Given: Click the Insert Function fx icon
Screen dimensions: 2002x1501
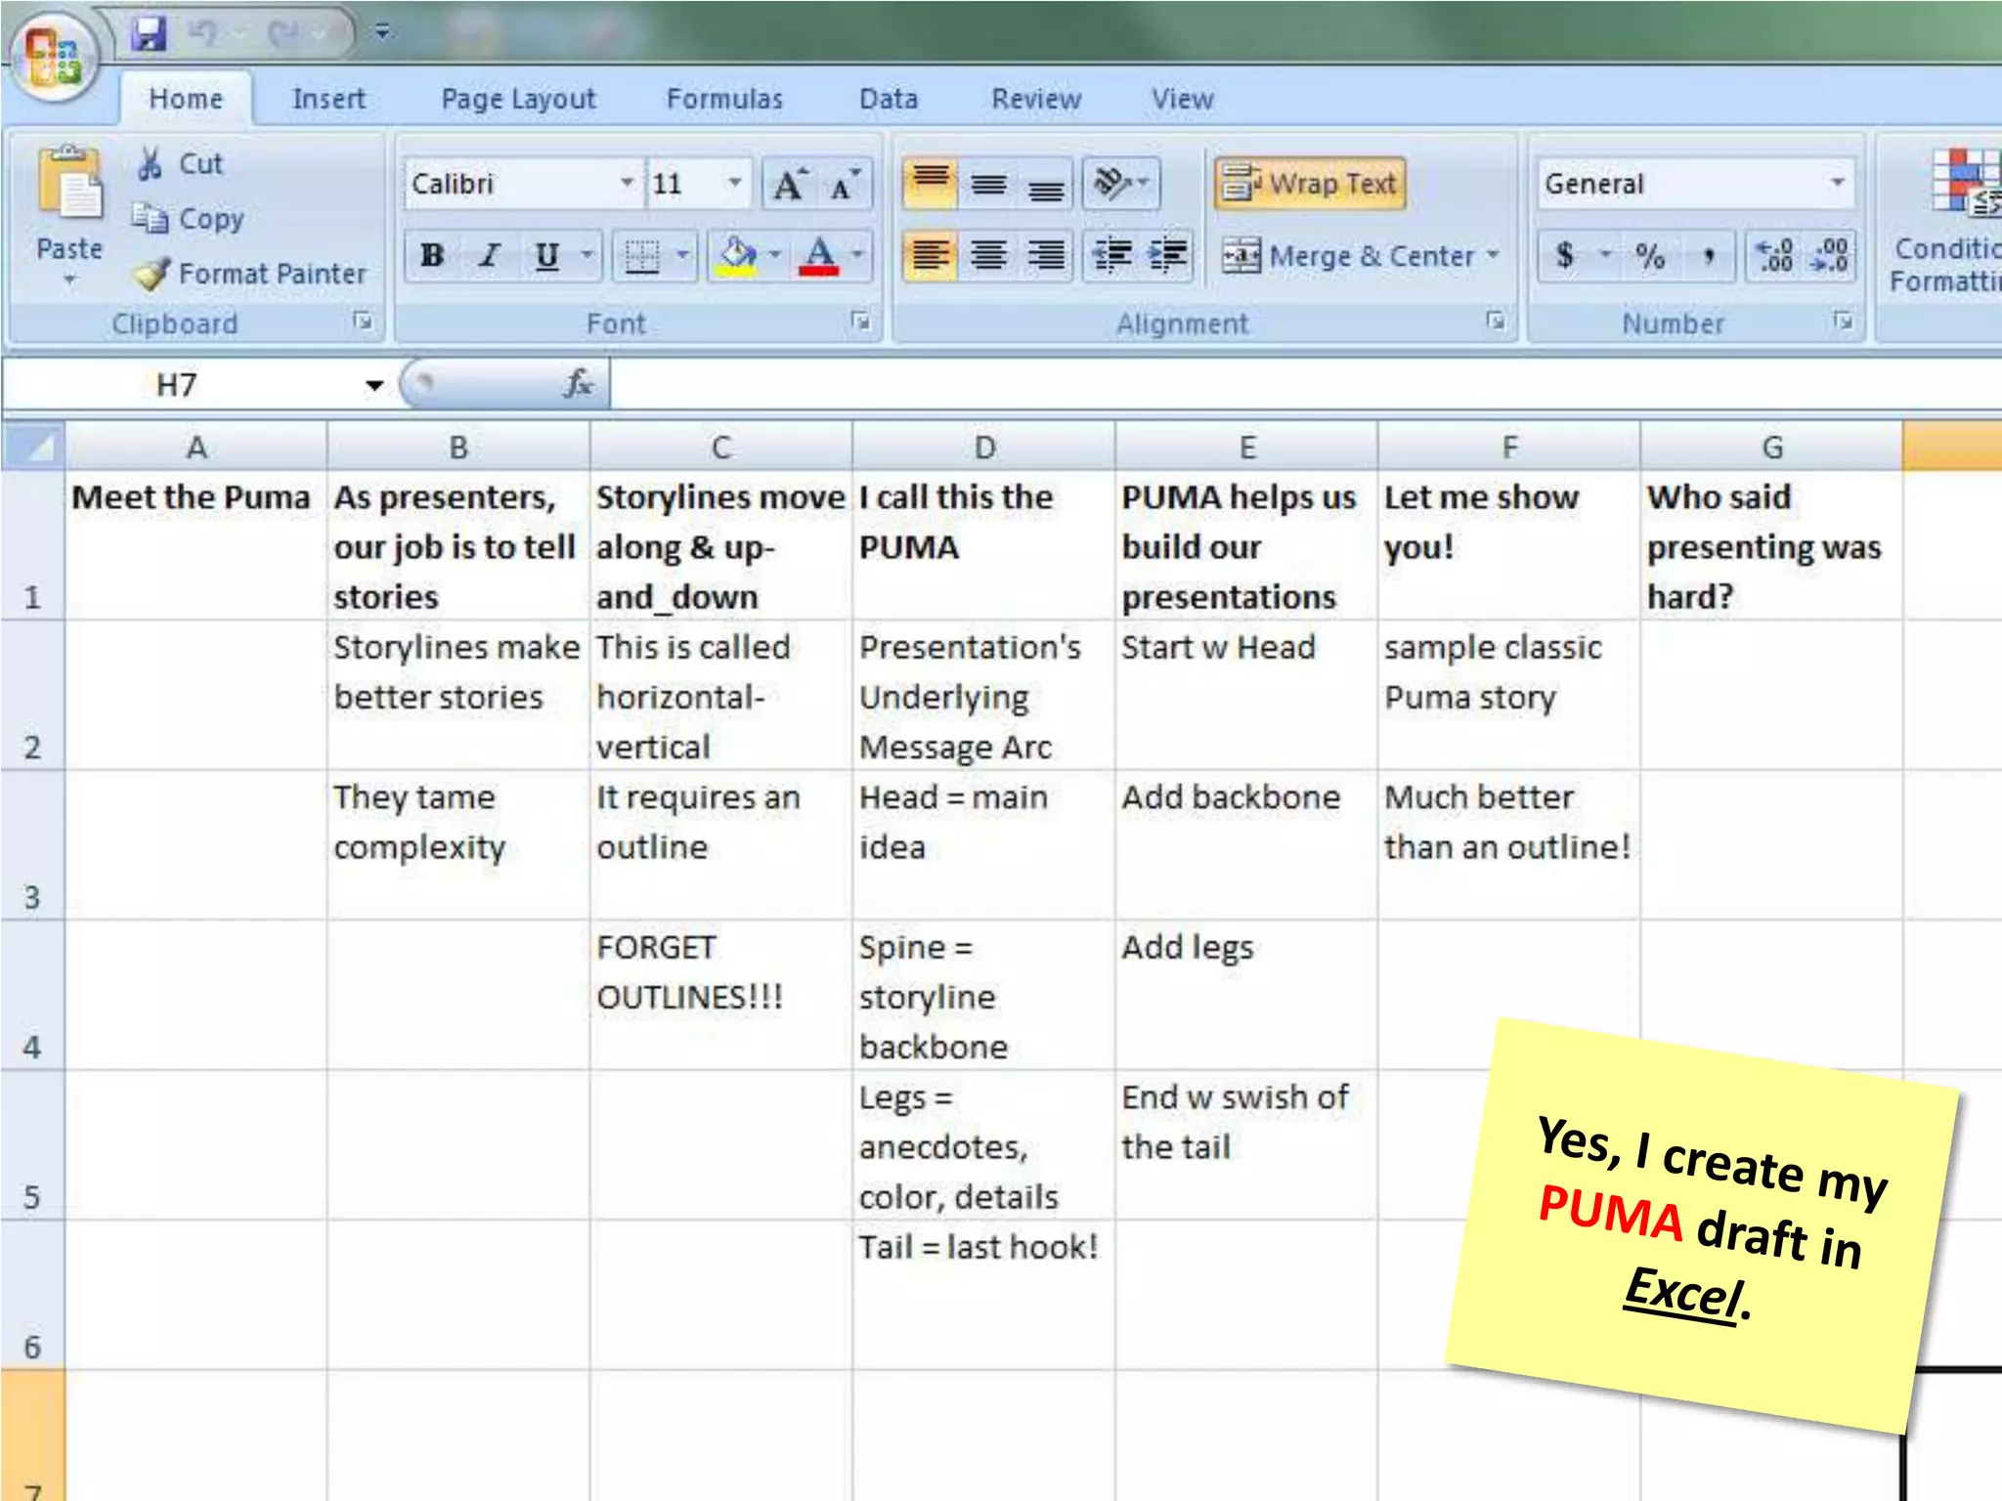Looking at the screenshot, I should [578, 384].
